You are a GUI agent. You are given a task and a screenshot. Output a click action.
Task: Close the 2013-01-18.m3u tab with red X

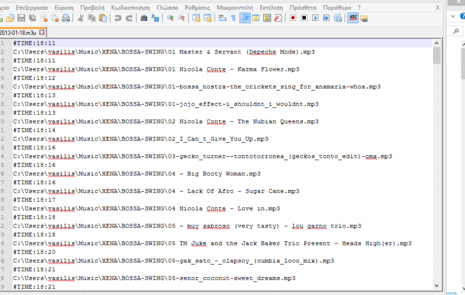pos(42,32)
